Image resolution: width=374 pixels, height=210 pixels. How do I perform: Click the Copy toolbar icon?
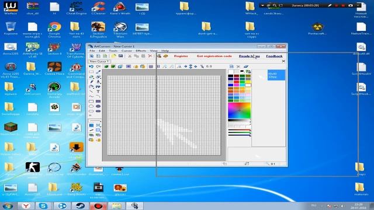[x=136, y=56]
